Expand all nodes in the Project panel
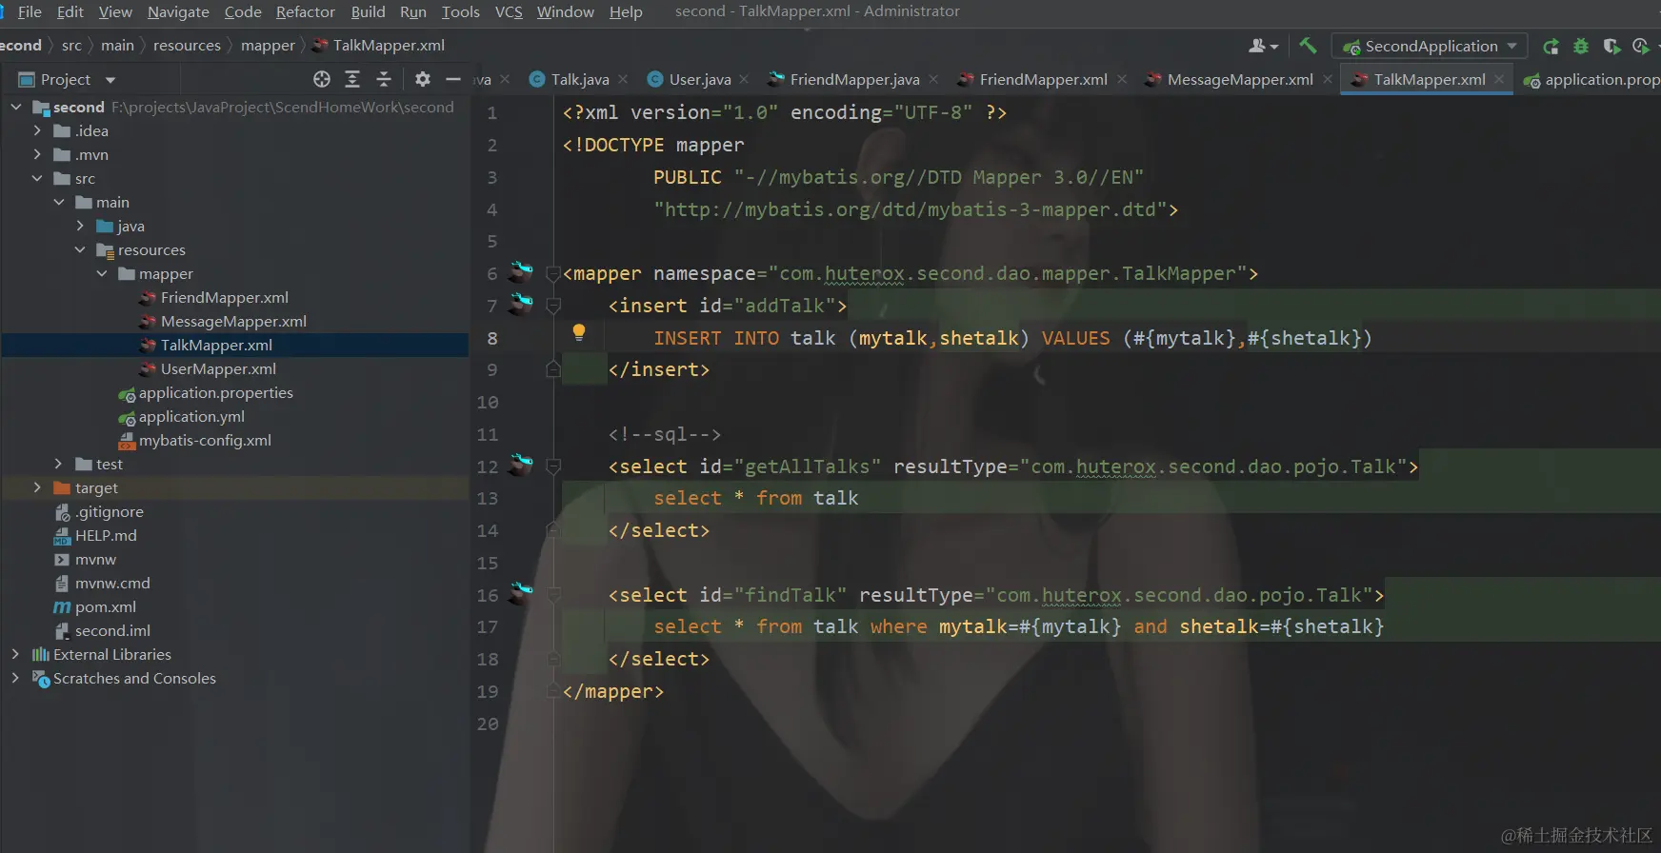 tap(352, 79)
